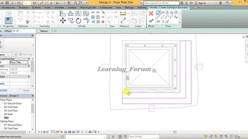
Task: Click the red Delete X in Modify panel
Action: click(x=103, y=22)
